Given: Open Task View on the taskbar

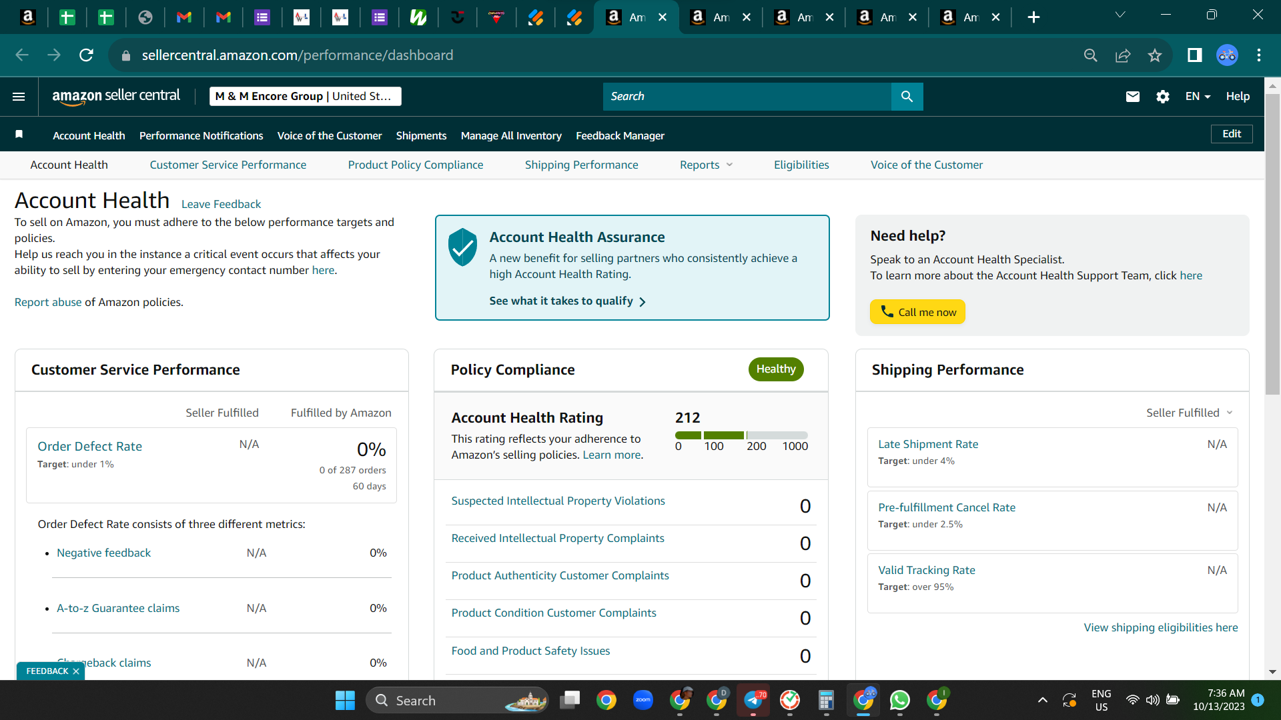Looking at the screenshot, I should click(x=570, y=700).
